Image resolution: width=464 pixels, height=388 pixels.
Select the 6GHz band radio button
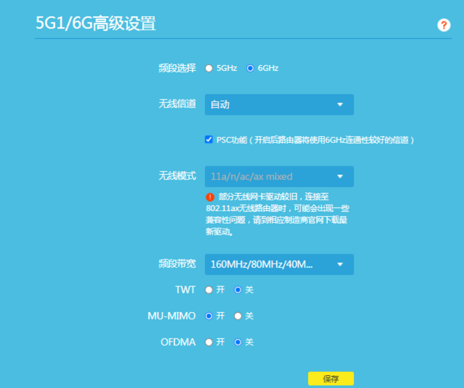[x=250, y=68]
